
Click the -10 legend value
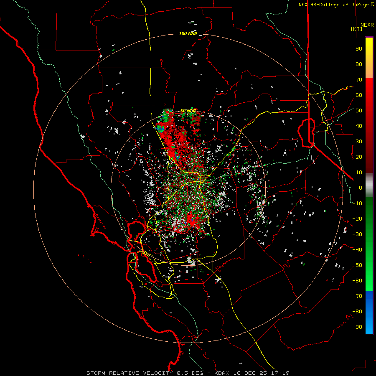pos(357,203)
